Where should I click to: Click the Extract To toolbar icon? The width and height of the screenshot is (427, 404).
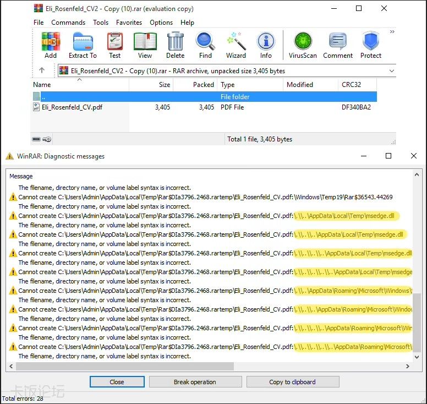[83, 45]
